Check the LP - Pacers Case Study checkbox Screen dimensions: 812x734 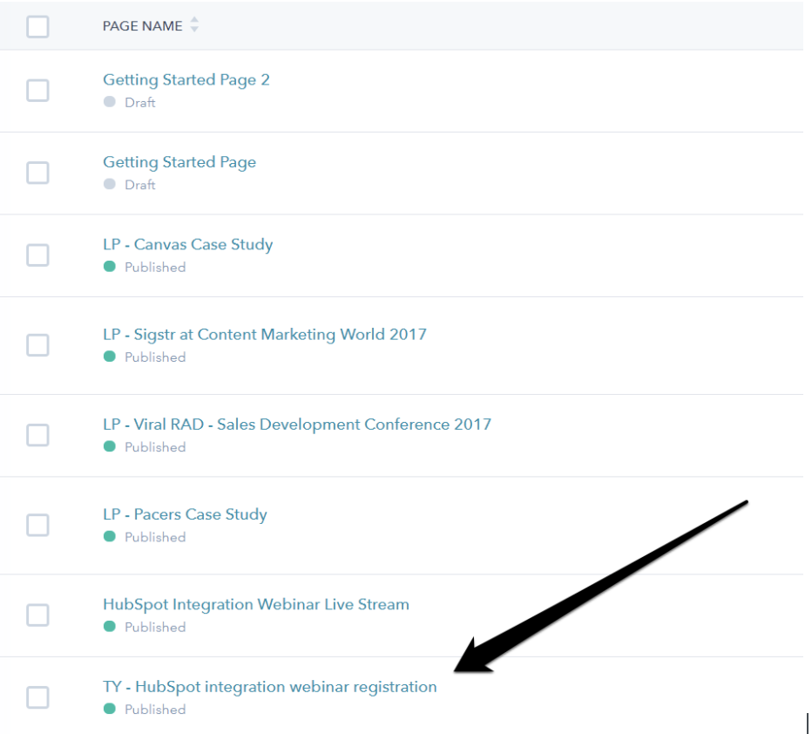37,525
